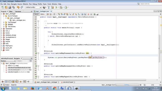
Task: Toggle Show Inherited Members in Navigator
Action: pyautogui.click(x=3, y=82)
